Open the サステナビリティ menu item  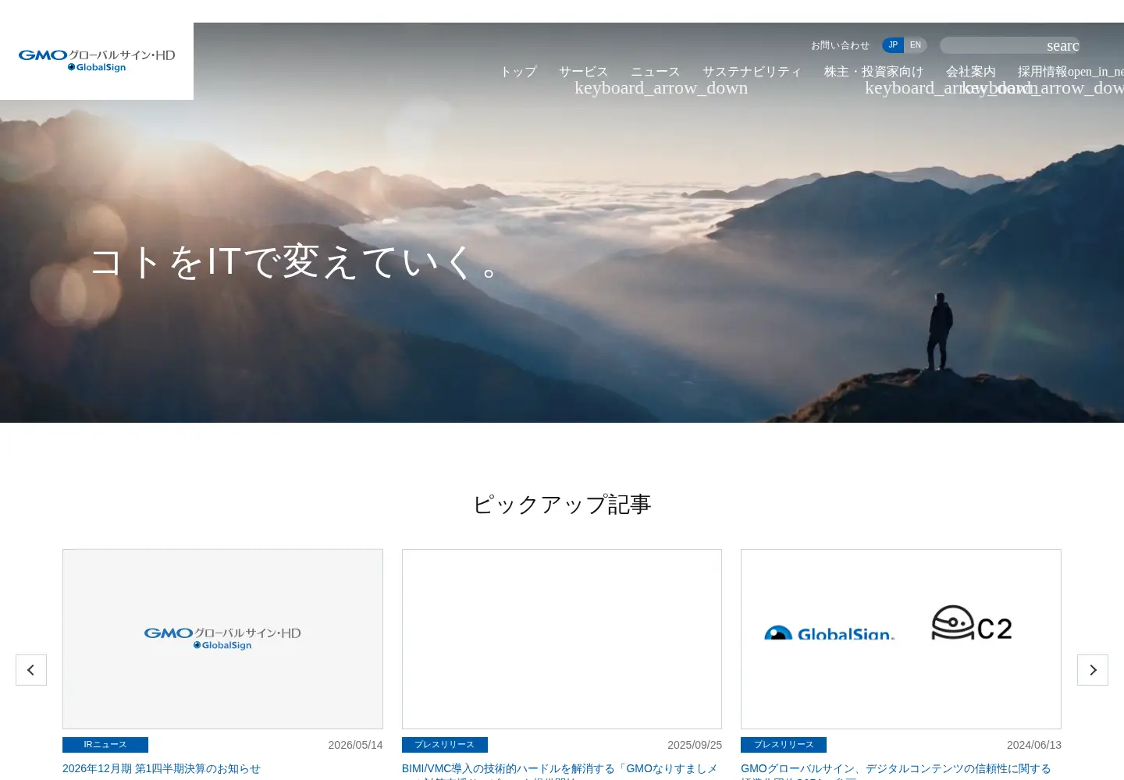[x=752, y=72]
